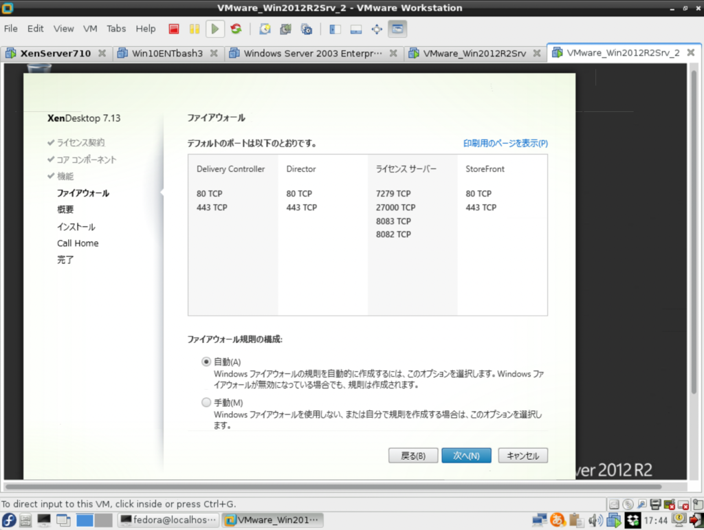Screen dimensions: 704x530
Task: Click the 完了 step in sidebar
Action: click(65, 260)
